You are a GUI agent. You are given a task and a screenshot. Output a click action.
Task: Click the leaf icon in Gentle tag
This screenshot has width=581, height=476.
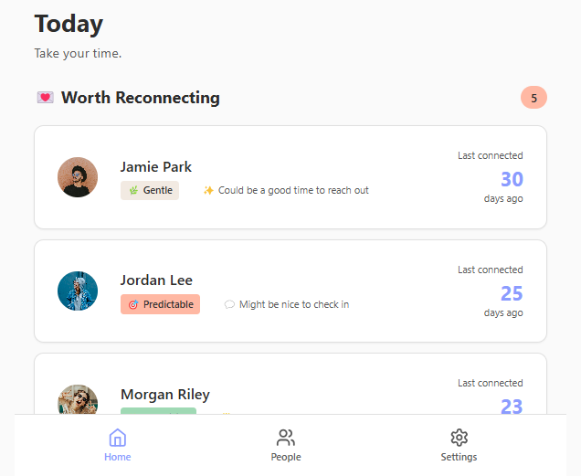133,190
